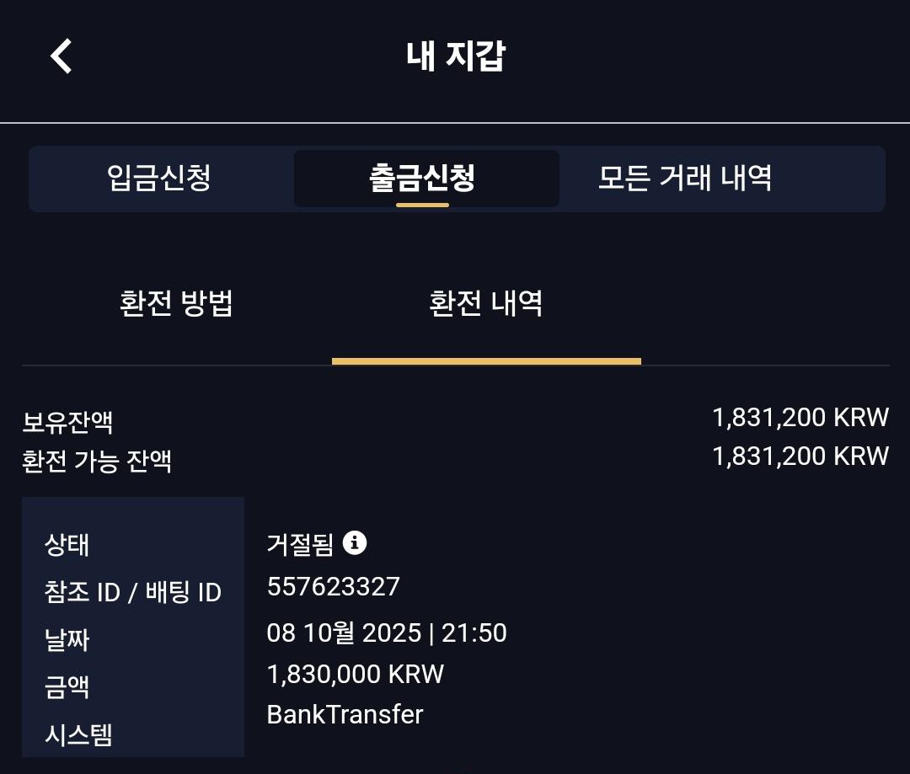Click the 환전 가능 잔액 label
The height and width of the screenshot is (774, 910).
pyautogui.click(x=97, y=462)
